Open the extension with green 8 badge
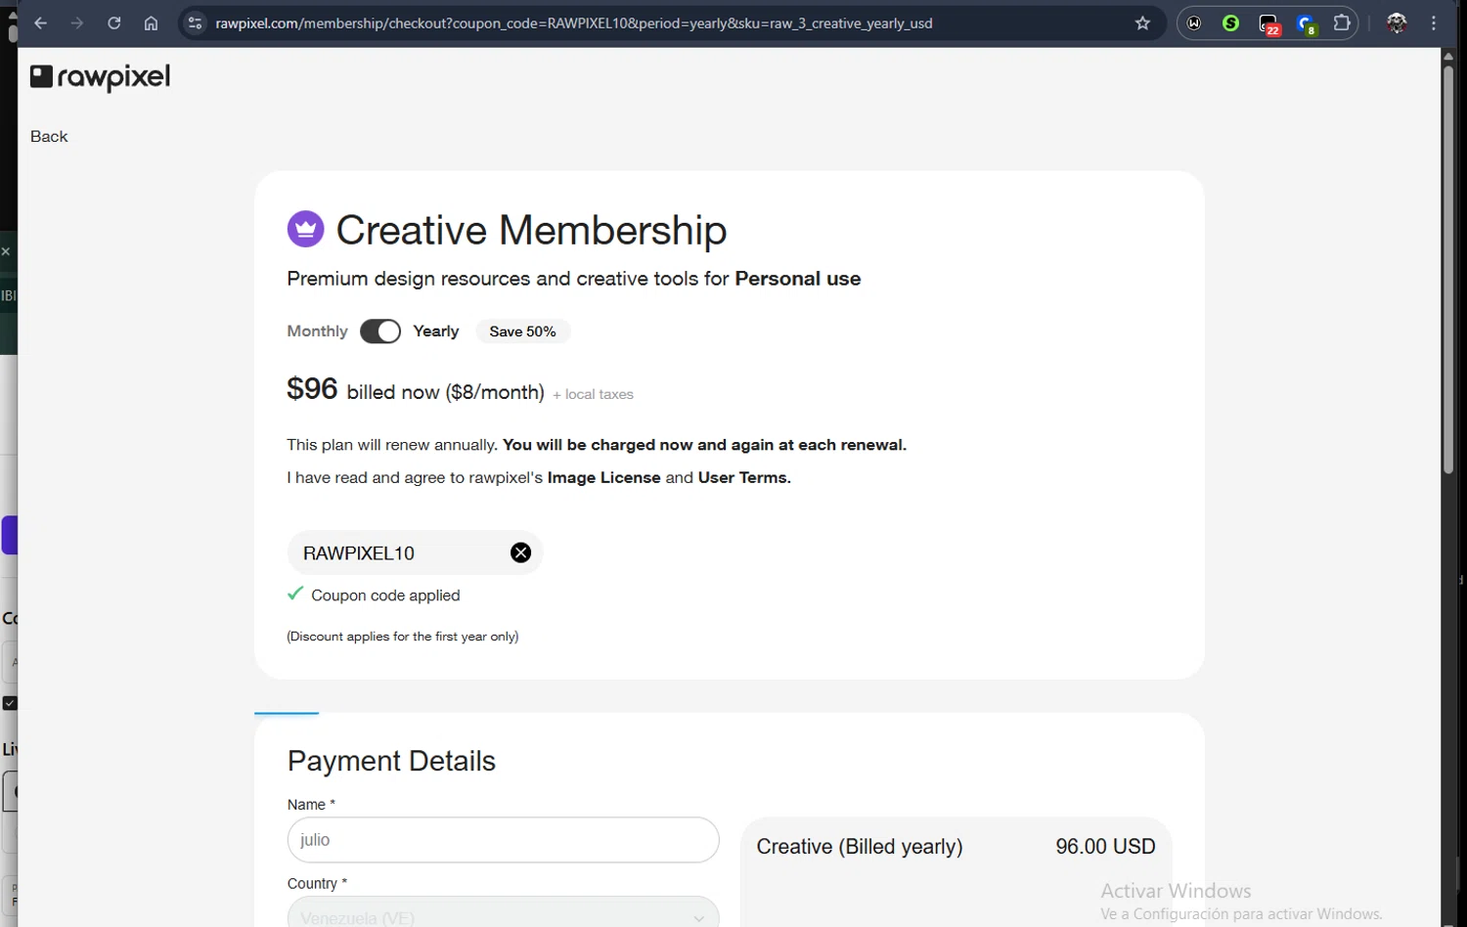The height and width of the screenshot is (927, 1467). tap(1307, 23)
